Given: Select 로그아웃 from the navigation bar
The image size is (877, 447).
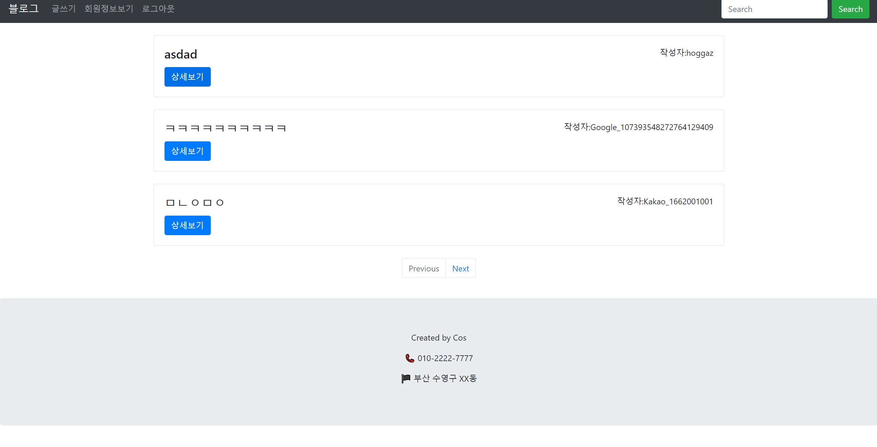Looking at the screenshot, I should click(x=158, y=9).
